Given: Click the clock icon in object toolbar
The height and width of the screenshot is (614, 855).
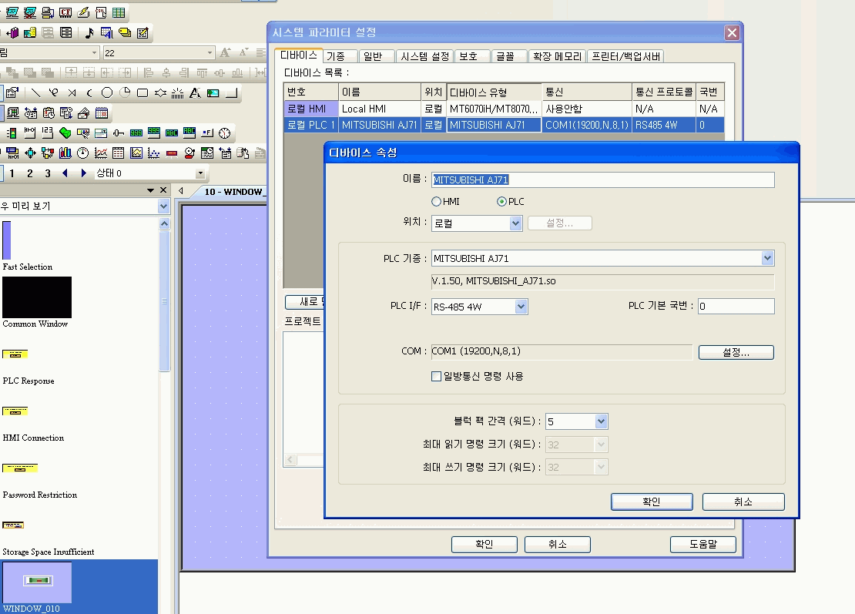Looking at the screenshot, I should [225, 133].
